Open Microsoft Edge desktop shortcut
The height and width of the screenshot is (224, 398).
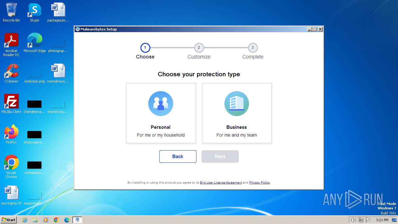(35, 43)
